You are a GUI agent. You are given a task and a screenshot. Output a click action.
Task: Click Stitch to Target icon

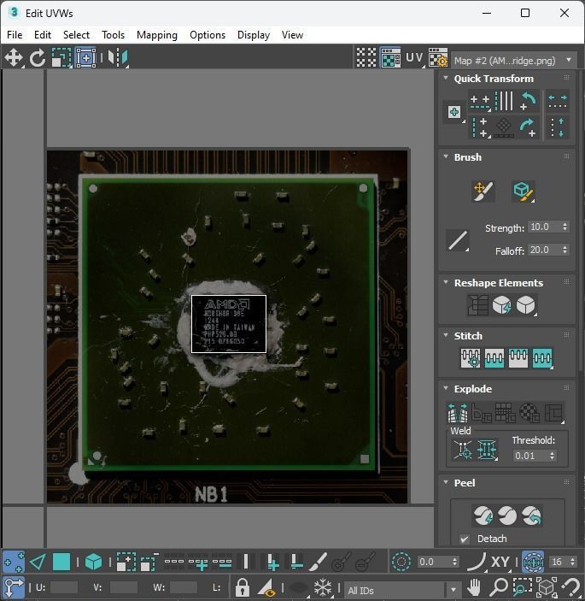pos(471,358)
